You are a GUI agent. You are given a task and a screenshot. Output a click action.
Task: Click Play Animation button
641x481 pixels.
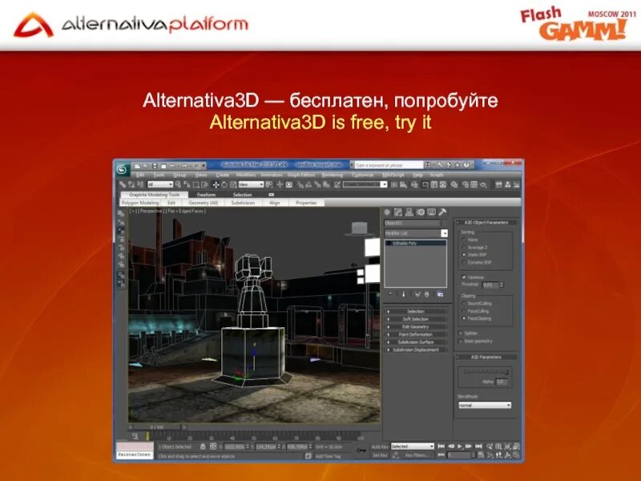pos(459,447)
